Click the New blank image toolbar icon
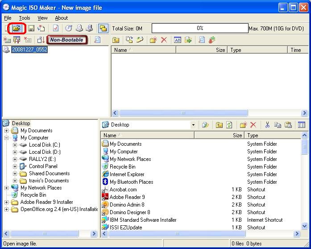 tap(6, 29)
